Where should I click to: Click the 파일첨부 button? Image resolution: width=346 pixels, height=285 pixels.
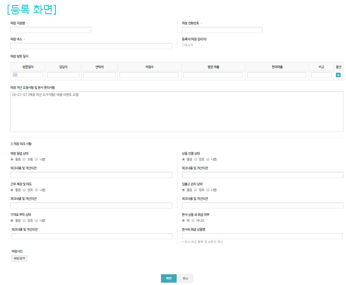coord(19,259)
